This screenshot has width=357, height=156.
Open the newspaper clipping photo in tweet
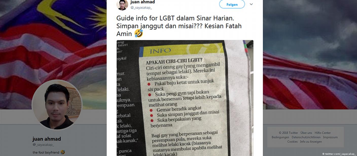(x=185, y=98)
